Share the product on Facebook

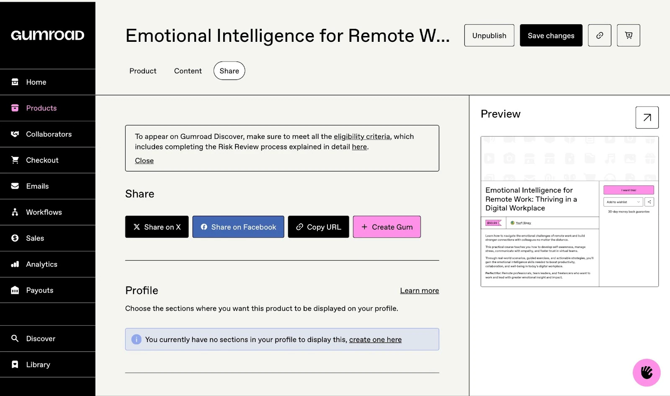(x=238, y=227)
